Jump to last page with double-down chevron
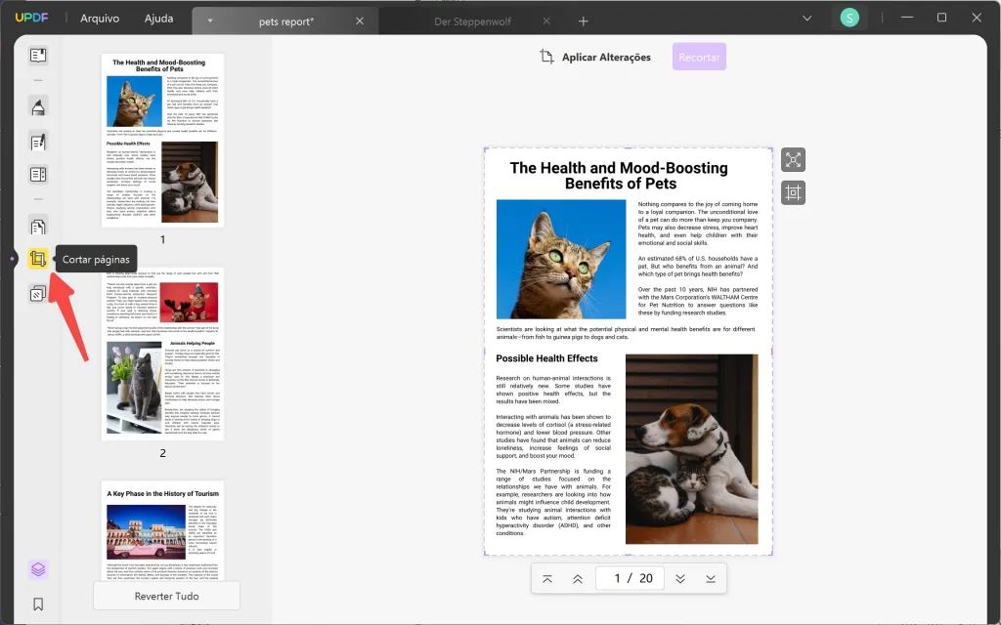The image size is (1001, 625). 680,578
